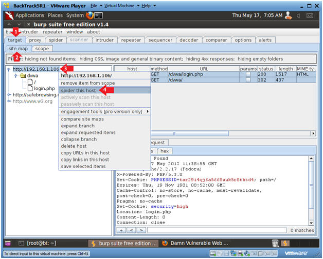Switch to the spider tab
323x259 pixels.
tap(56, 40)
